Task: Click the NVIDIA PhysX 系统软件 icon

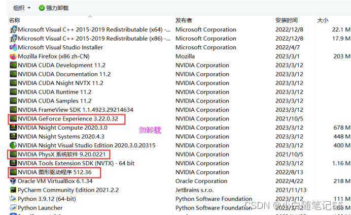Action: (x=13, y=154)
